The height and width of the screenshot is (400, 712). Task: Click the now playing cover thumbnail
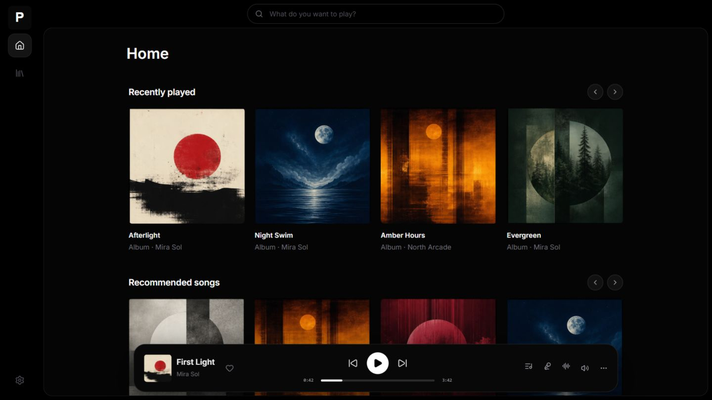click(x=158, y=368)
